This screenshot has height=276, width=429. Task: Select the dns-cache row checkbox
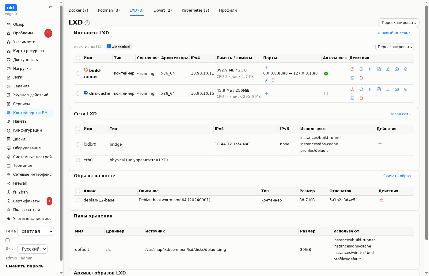pos(78,94)
